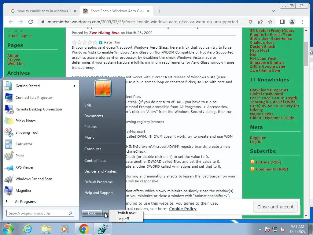Reload the current page
Image resolution: width=313 pixels, height=235 pixels.
[31, 22]
